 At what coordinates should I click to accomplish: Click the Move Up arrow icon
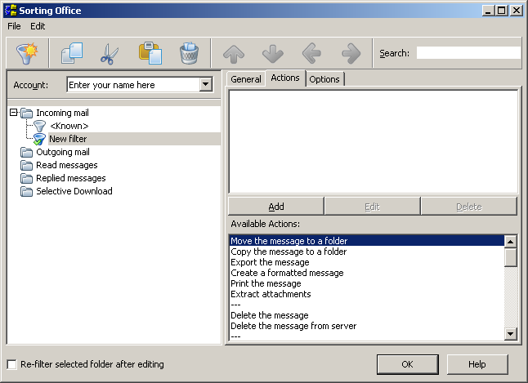click(x=234, y=54)
